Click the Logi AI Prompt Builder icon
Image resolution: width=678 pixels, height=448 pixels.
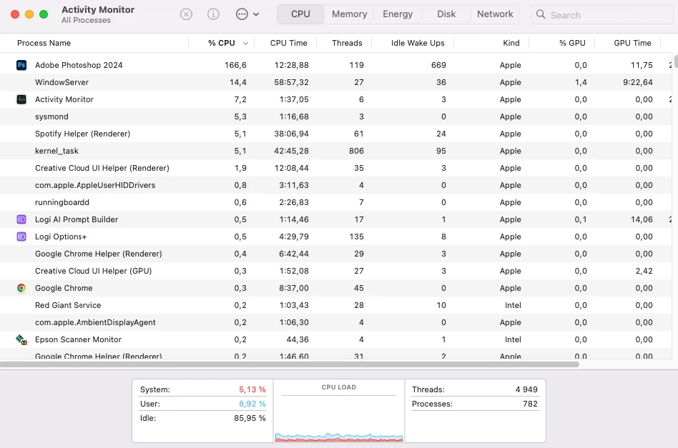21,219
